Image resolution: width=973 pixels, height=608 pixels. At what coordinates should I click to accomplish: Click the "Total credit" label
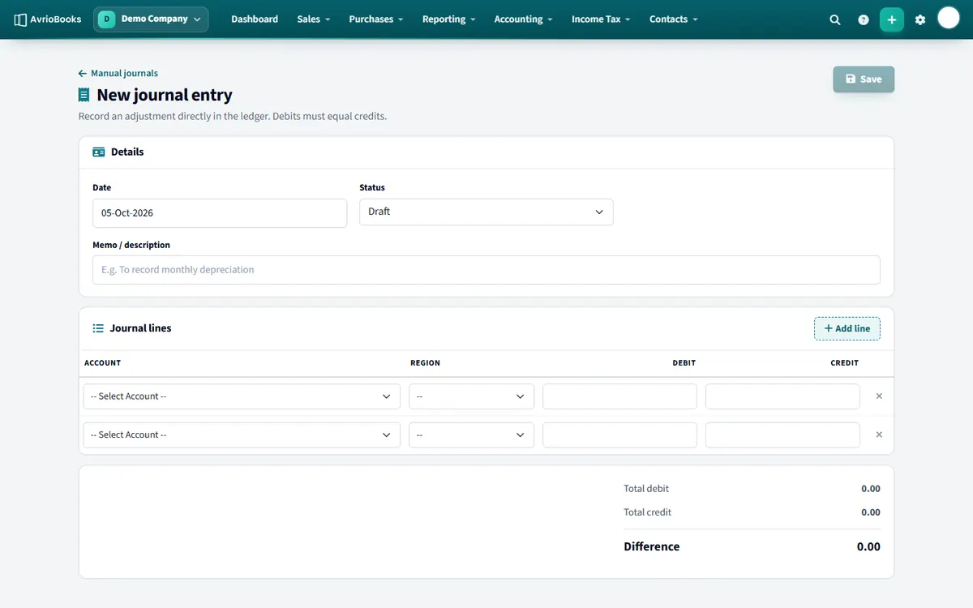coord(648,512)
